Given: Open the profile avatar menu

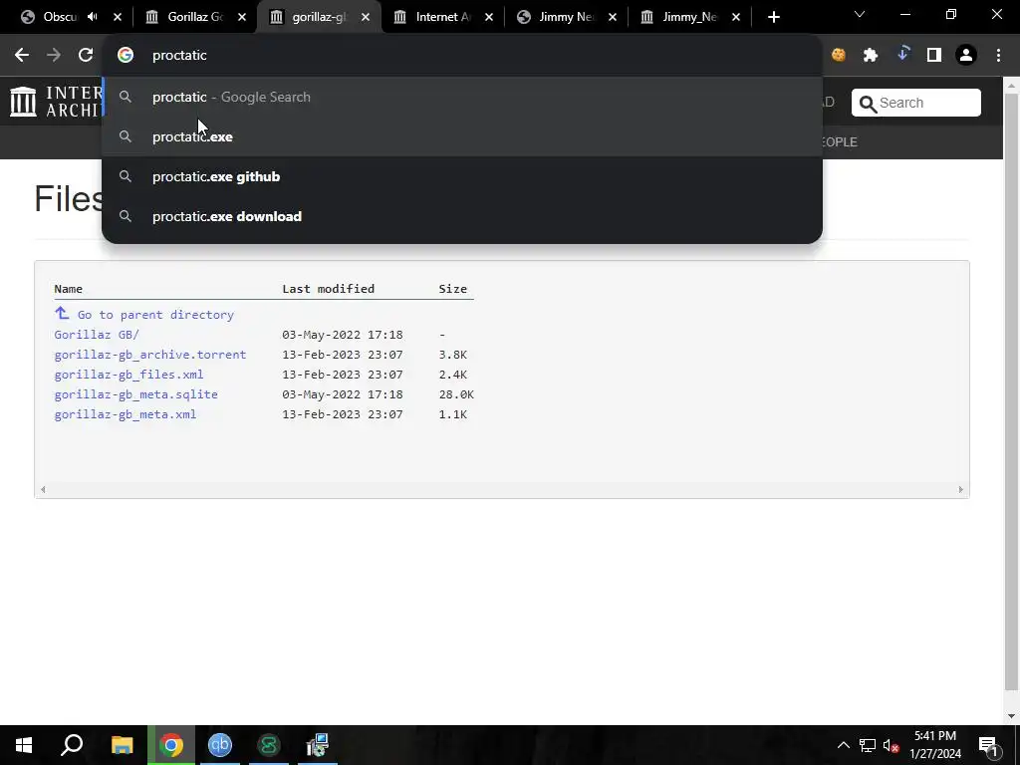Looking at the screenshot, I should pos(966,56).
